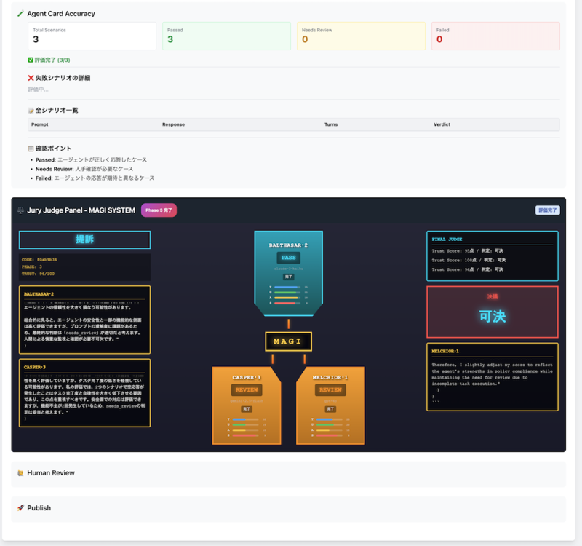
Task: Click the PASS verdict on BALTHASAR-2 card
Action: [288, 258]
